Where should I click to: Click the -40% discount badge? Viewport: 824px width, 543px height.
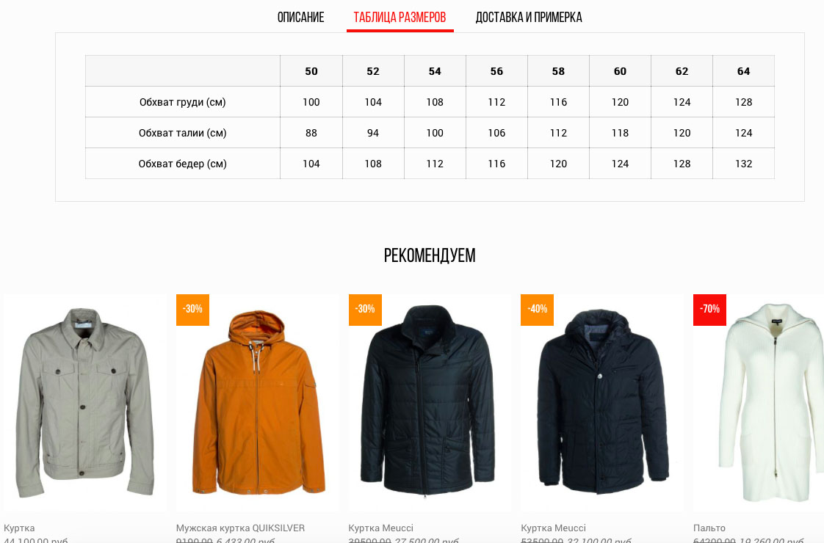coord(537,310)
